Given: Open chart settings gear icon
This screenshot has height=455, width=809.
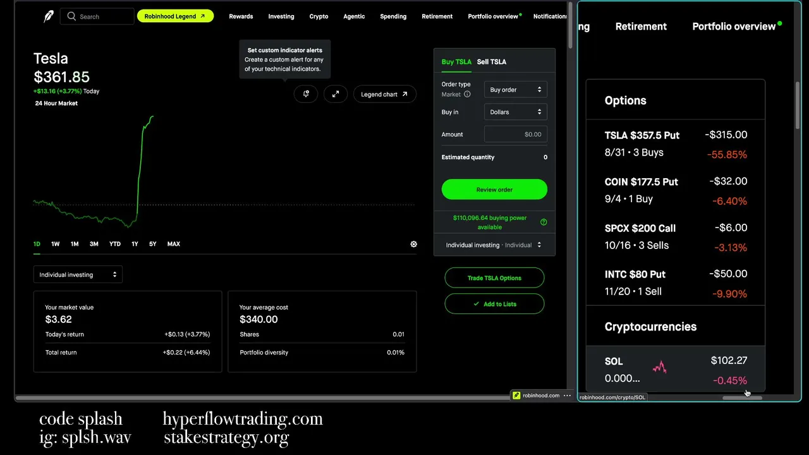Looking at the screenshot, I should 413,244.
